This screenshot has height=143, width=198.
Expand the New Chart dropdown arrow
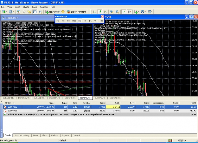click(x=6, y=12)
